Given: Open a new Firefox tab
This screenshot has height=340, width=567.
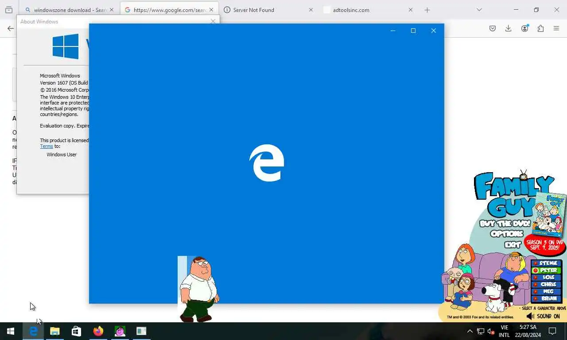Looking at the screenshot, I should 427,10.
